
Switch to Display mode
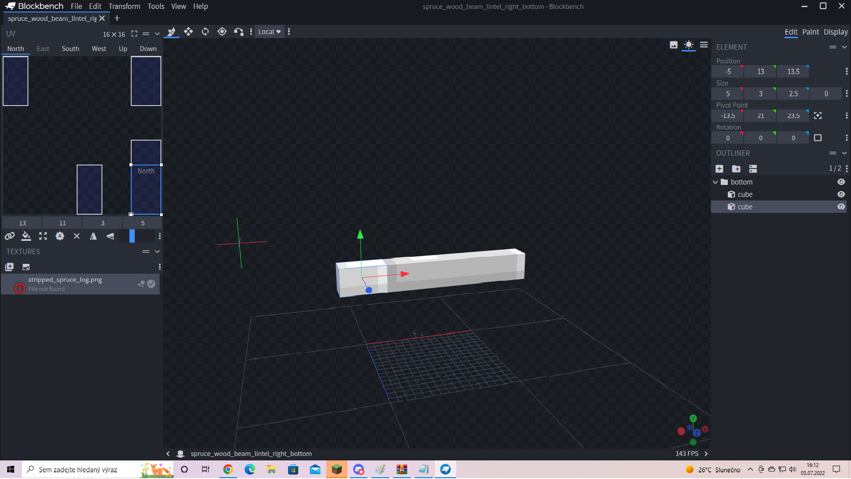835,32
